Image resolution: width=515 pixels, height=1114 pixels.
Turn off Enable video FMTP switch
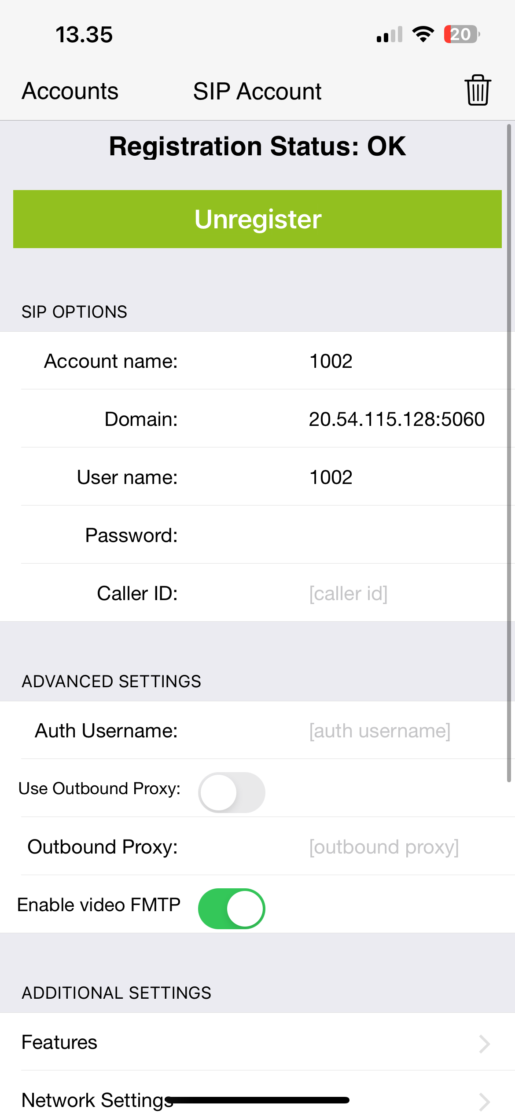point(232,908)
